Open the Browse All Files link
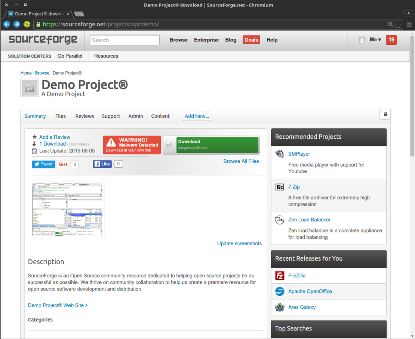The image size is (415, 339). (241, 161)
